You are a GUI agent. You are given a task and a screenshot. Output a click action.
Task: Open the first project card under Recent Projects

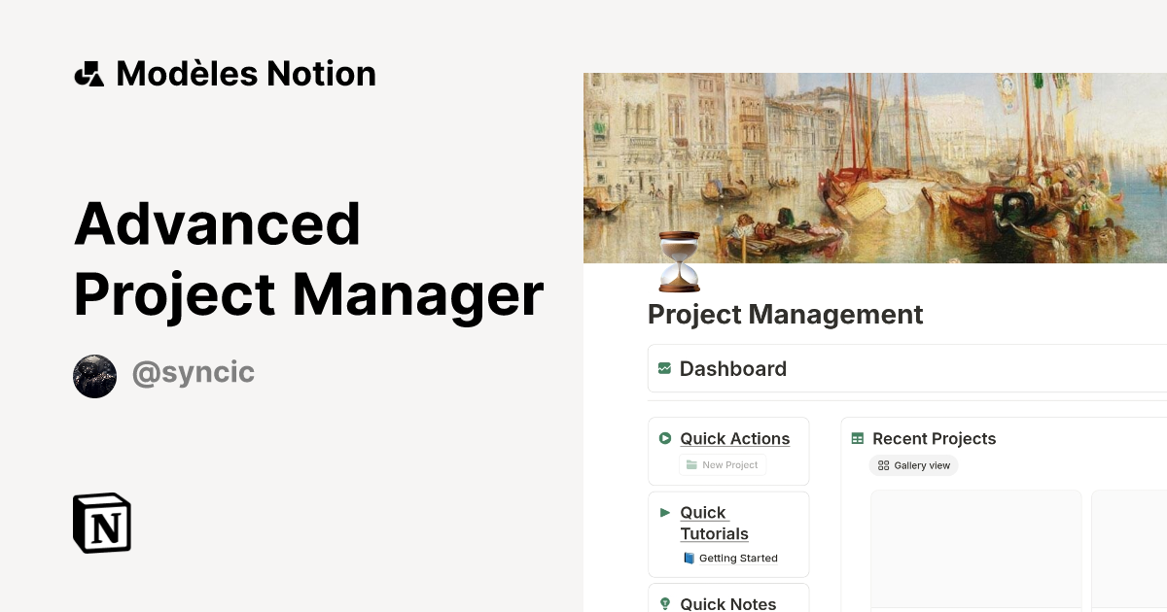click(x=975, y=549)
